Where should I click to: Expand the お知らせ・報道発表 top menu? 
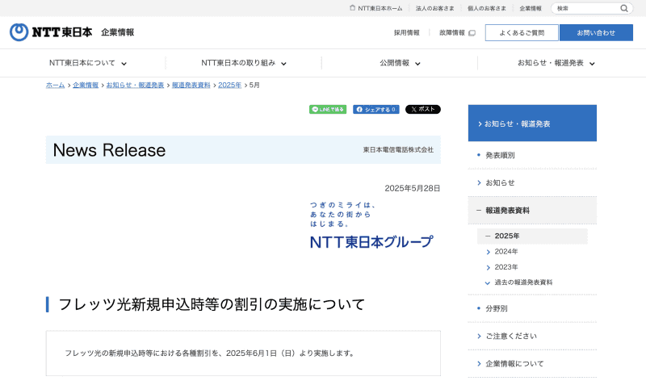pyautogui.click(x=556, y=63)
